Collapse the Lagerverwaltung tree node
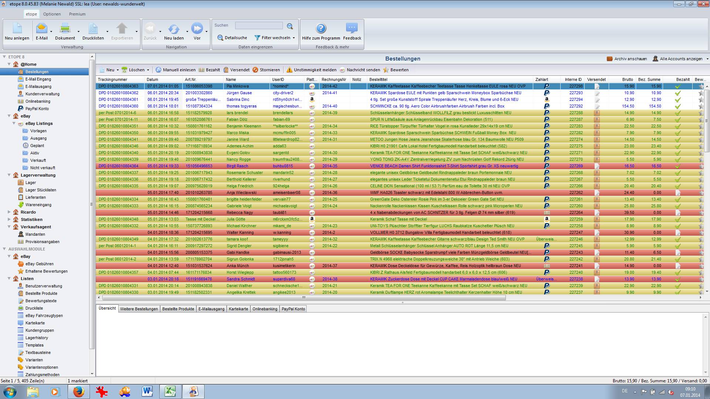This screenshot has width=710, height=399. [9, 175]
